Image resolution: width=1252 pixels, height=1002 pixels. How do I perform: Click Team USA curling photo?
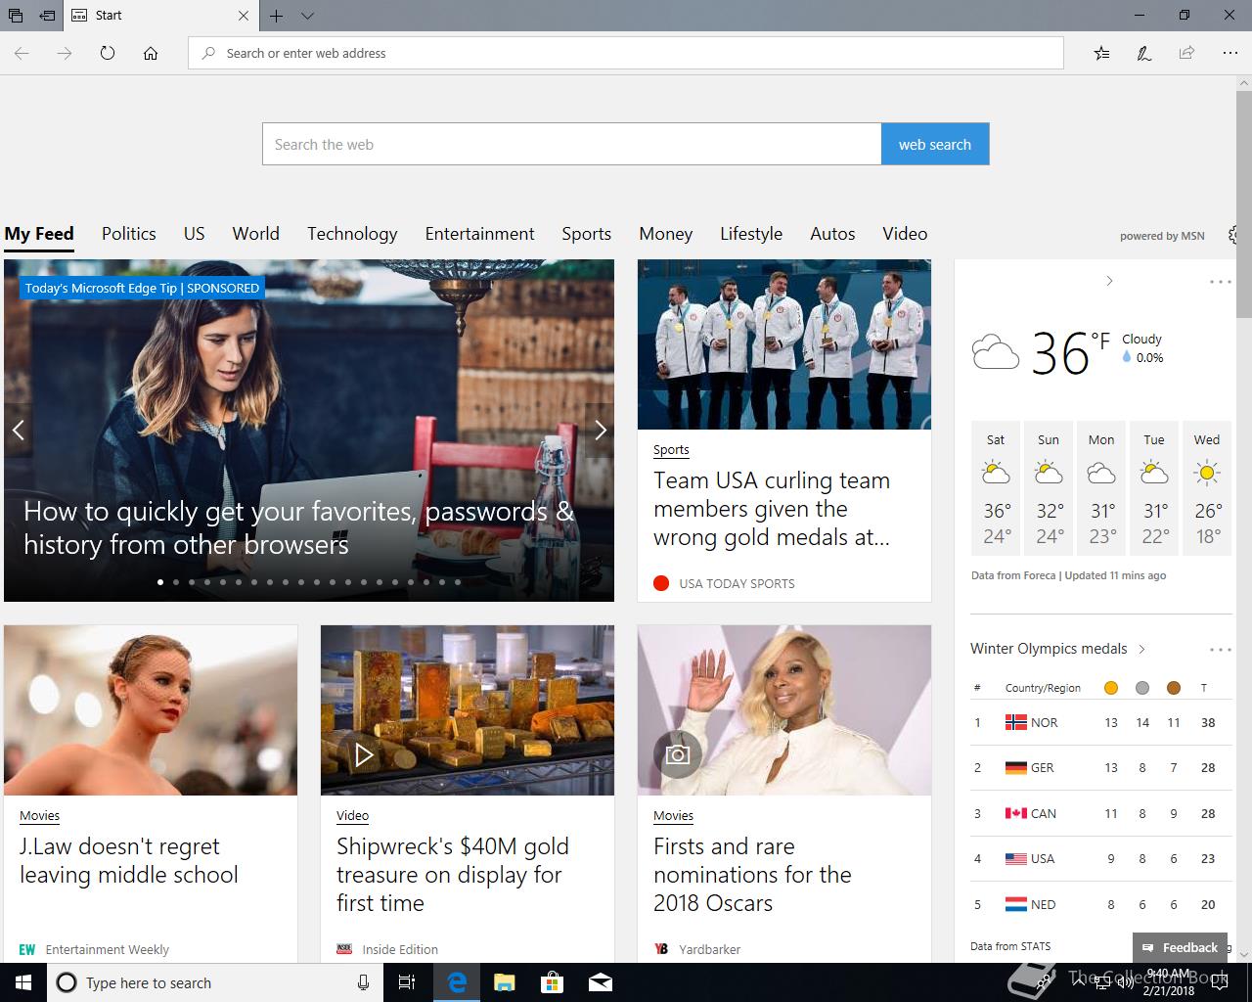pos(784,344)
